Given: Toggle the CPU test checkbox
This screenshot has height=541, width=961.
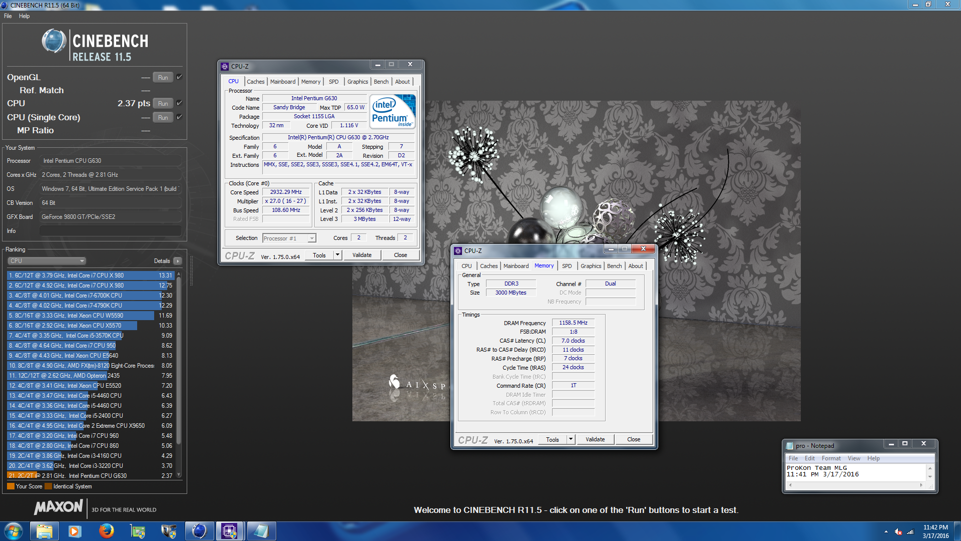Looking at the screenshot, I should click(x=179, y=103).
